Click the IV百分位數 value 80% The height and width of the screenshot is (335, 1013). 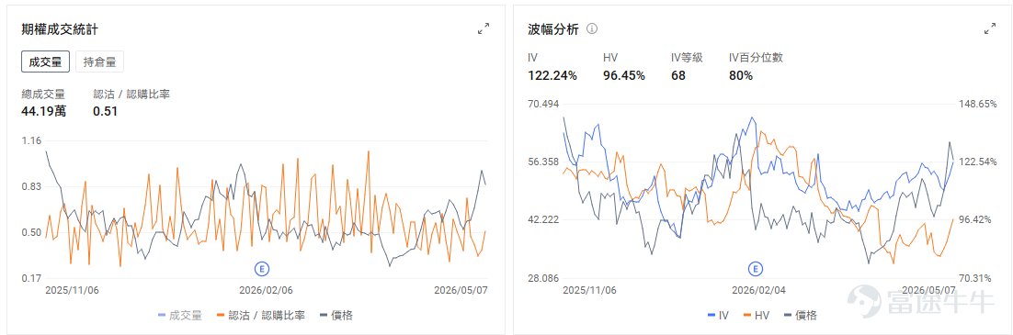(x=740, y=75)
